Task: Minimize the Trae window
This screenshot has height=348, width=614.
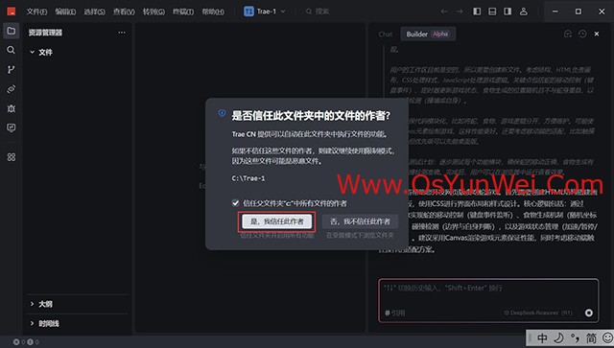Action: point(555,12)
